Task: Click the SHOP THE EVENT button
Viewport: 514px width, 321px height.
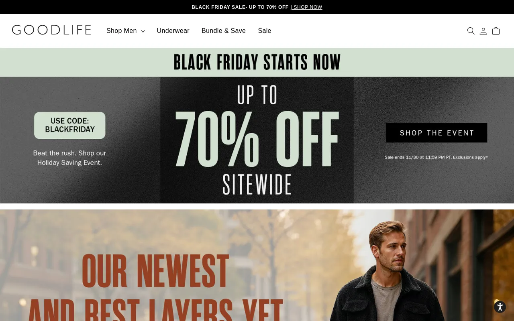Action: coord(436,133)
